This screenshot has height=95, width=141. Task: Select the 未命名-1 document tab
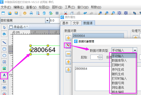coord(19,27)
